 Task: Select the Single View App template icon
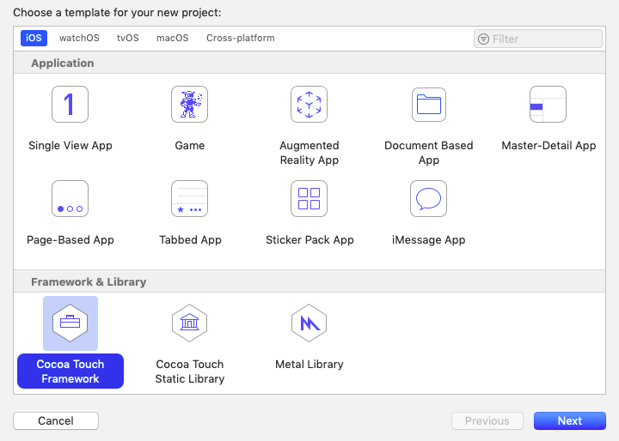70,105
